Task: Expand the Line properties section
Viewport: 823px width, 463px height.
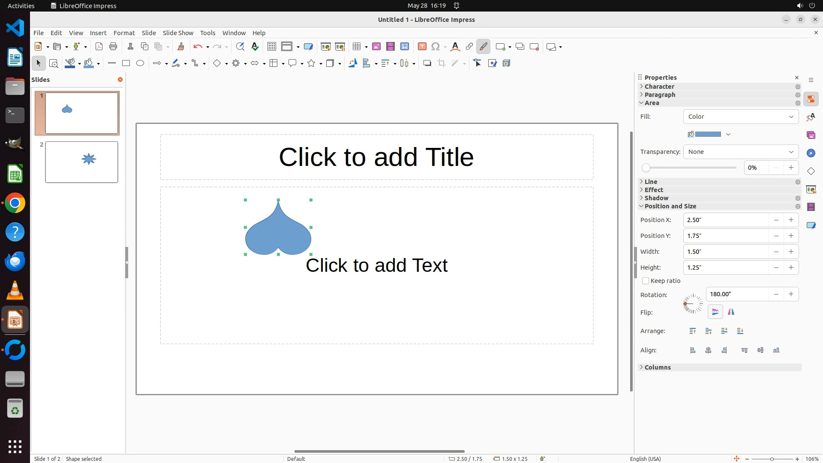Action: pyautogui.click(x=651, y=182)
